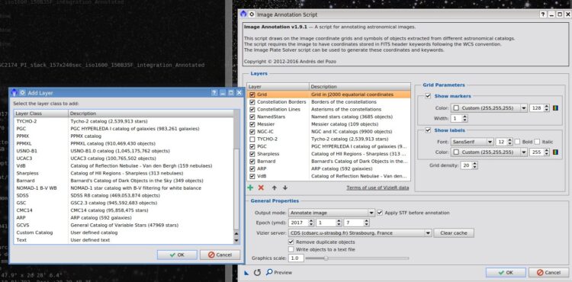Toggle Remove duplicate objects checkbox

pyautogui.click(x=291, y=242)
